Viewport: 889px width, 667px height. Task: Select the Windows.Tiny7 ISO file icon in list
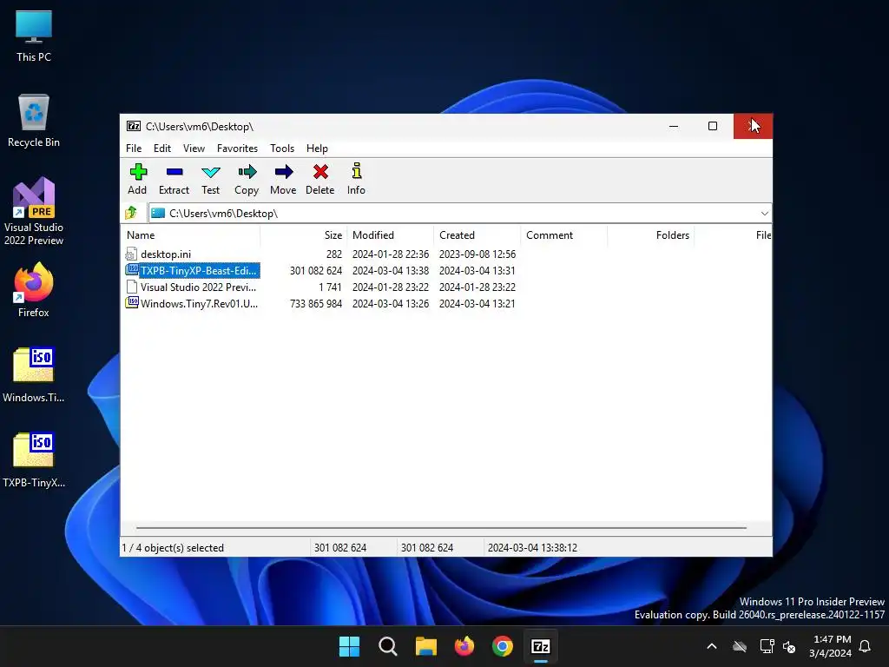[x=132, y=303]
